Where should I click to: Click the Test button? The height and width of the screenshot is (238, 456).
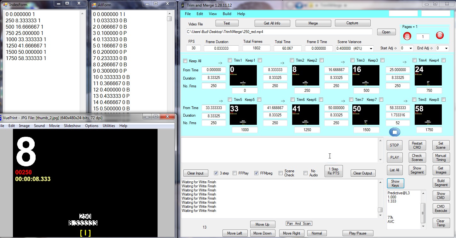click(227, 23)
